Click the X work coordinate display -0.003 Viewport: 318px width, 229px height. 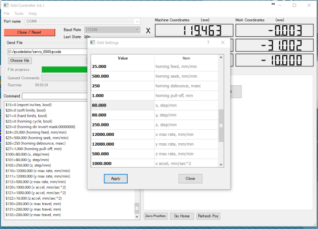pos(274,30)
